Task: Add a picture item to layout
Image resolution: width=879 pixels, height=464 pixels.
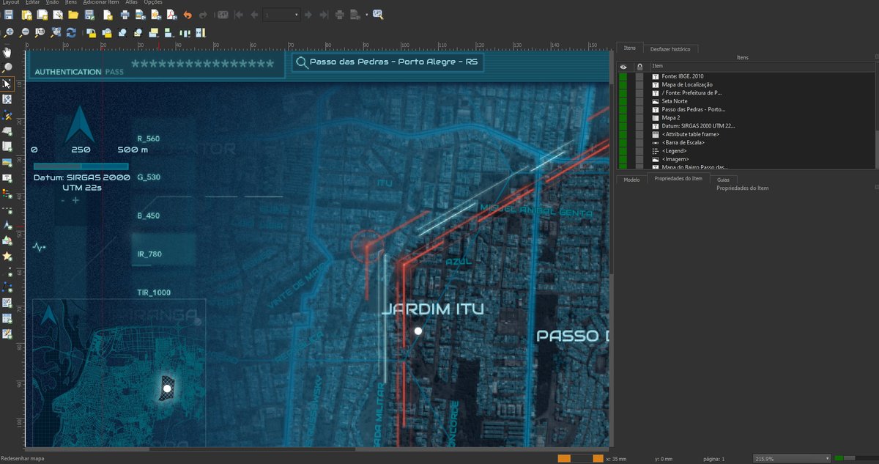Action: click(7, 162)
